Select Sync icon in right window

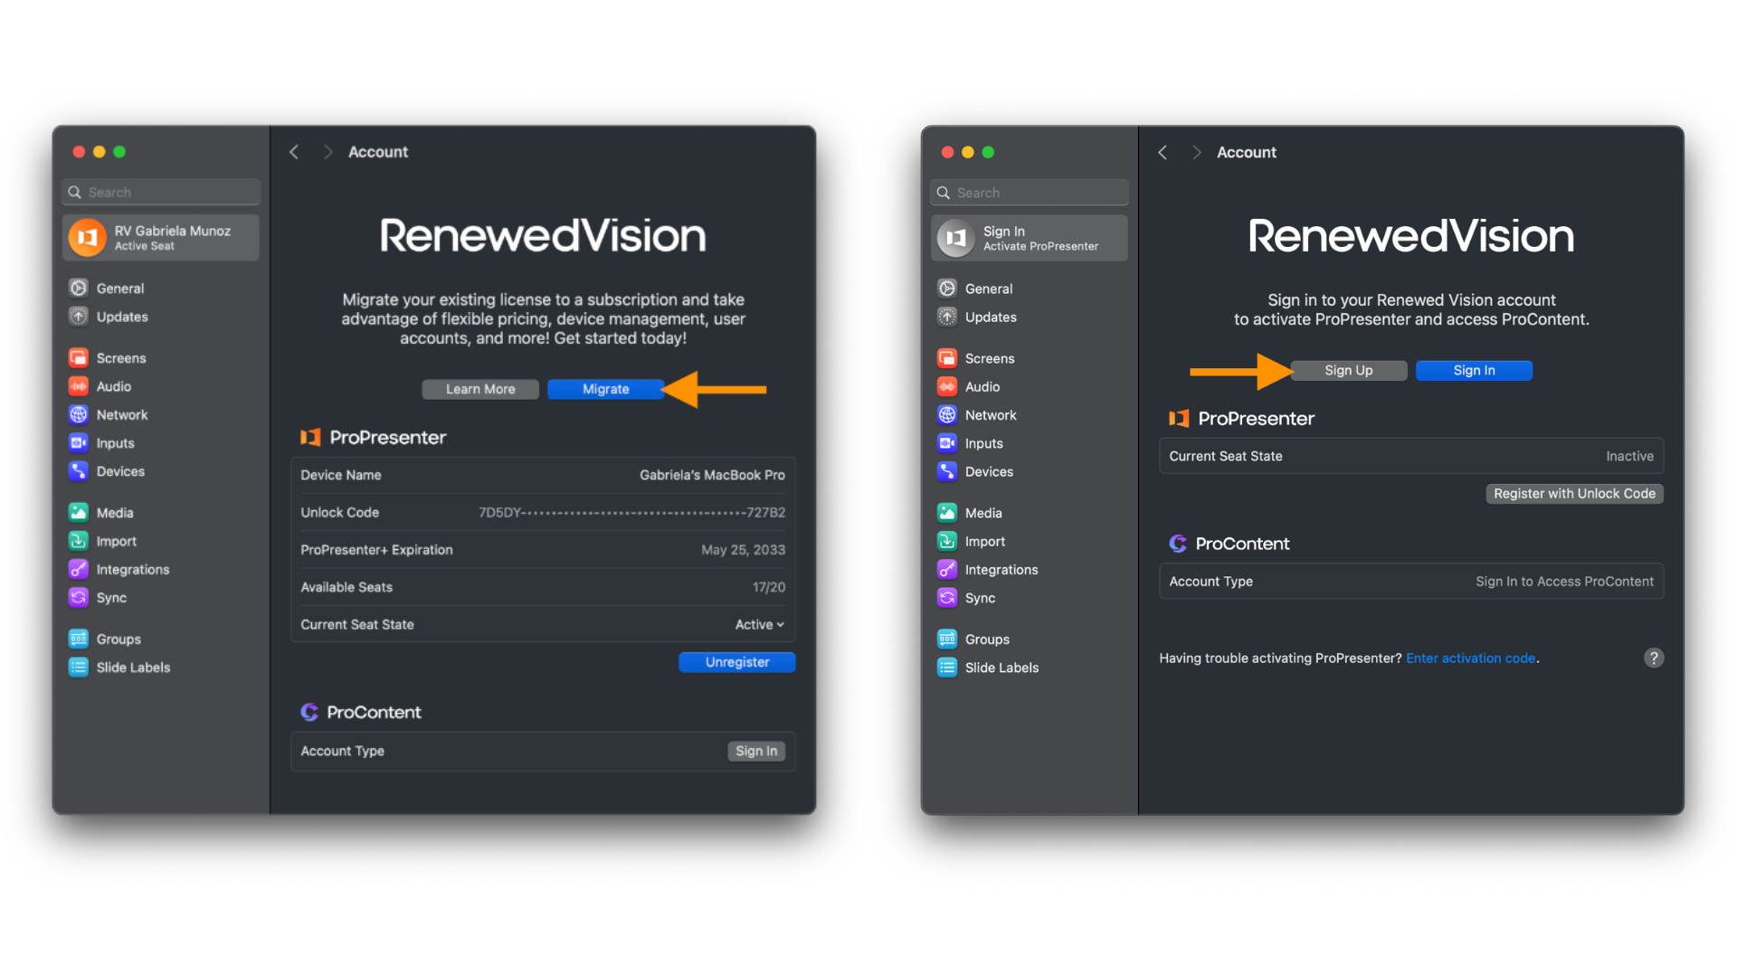click(x=947, y=598)
